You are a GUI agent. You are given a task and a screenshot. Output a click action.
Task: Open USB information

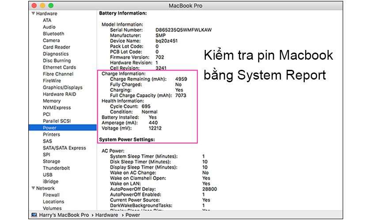pyautogui.click(x=48, y=175)
